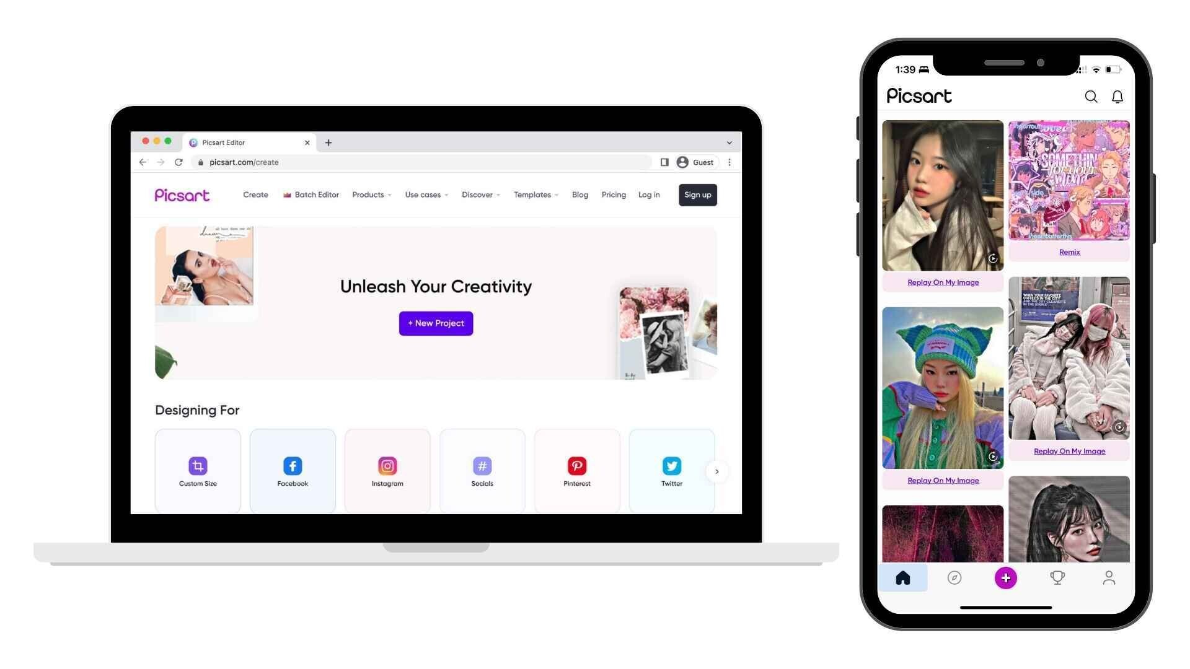Select the Facebook design template
Screen dimensions: 1190x669
click(292, 470)
